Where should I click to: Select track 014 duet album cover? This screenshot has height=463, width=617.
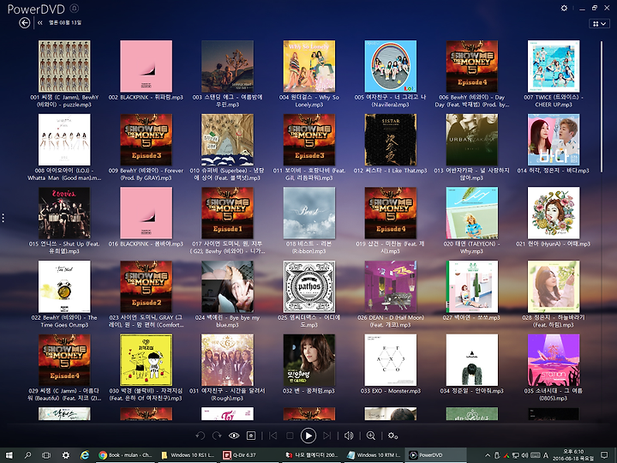[554, 140]
